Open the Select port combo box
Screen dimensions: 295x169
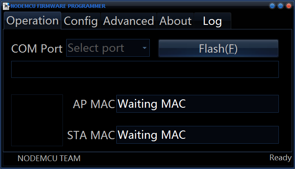pos(103,48)
